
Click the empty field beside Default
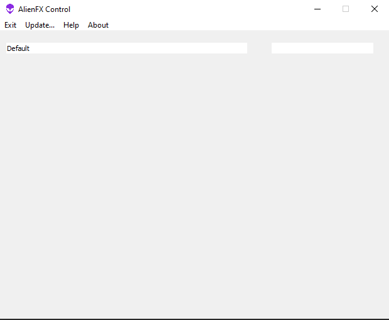(x=322, y=48)
